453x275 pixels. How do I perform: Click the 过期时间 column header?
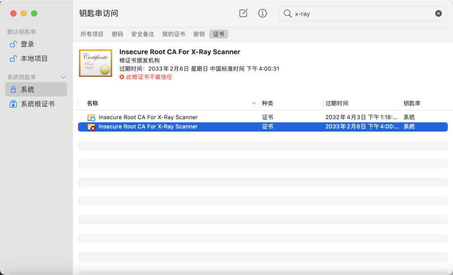[x=336, y=103]
